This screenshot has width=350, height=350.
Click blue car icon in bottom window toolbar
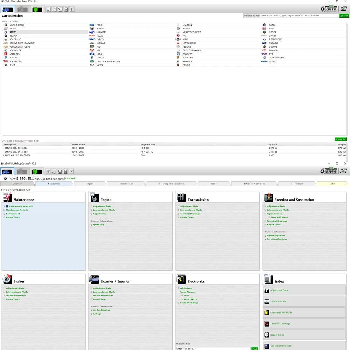pos(7,171)
